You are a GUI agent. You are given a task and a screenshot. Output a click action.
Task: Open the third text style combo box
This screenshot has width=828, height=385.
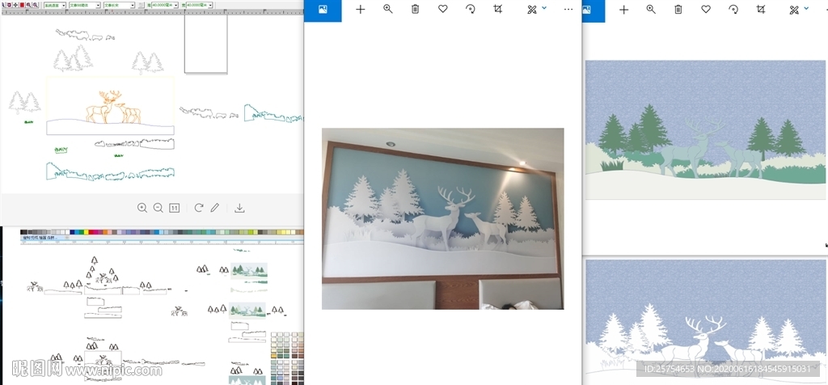[x=119, y=6]
